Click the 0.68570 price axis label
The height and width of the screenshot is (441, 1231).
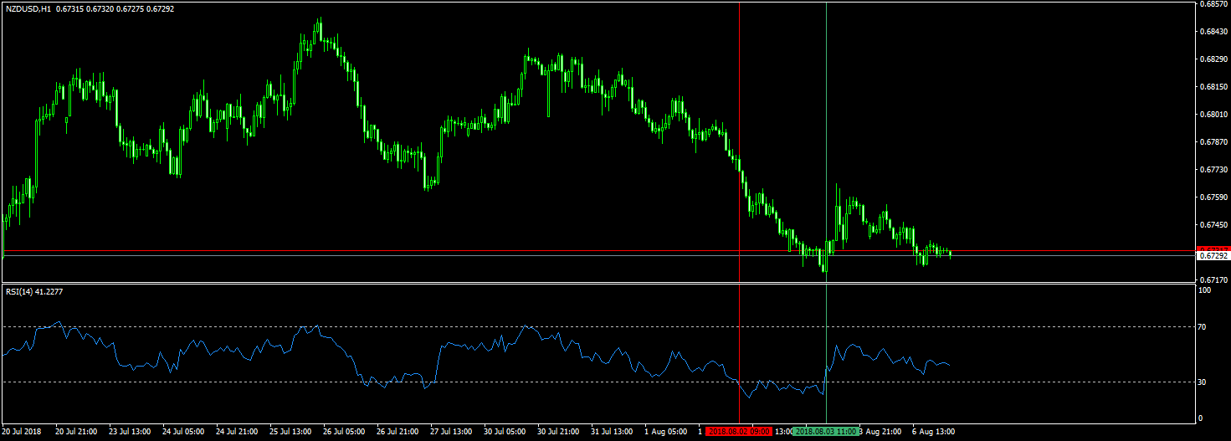click(1213, 4)
